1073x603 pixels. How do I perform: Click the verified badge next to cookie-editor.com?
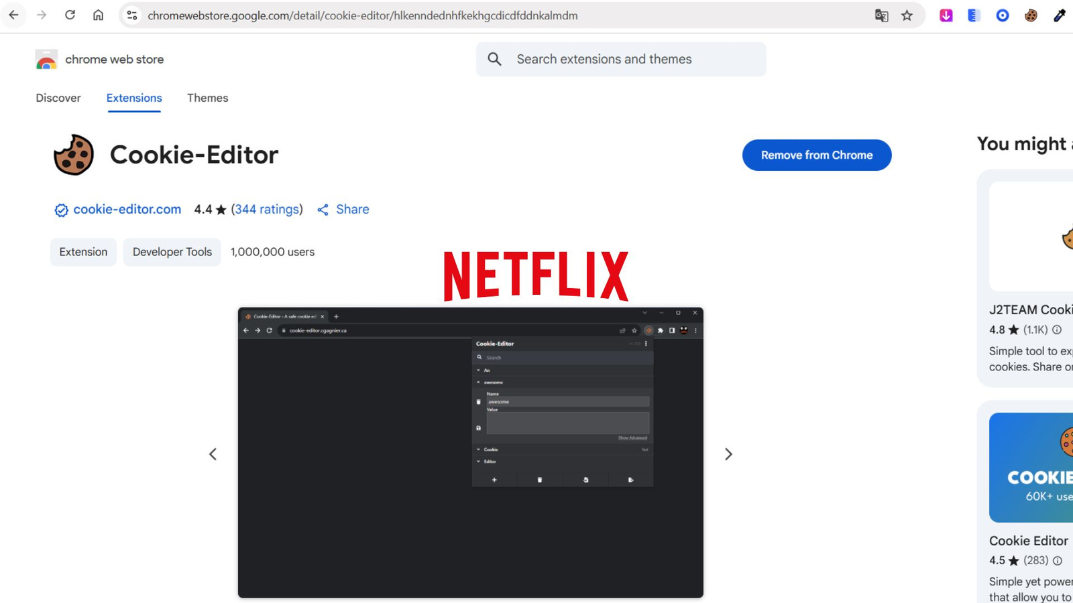pyautogui.click(x=61, y=210)
